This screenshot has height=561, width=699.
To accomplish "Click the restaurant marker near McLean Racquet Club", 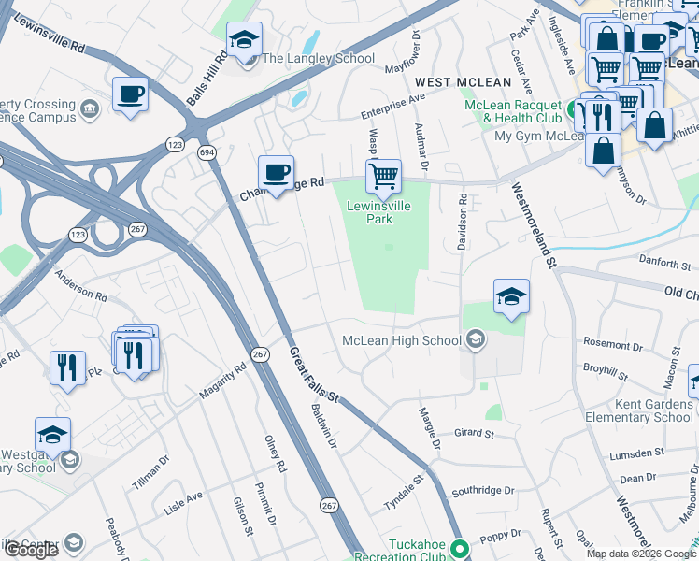I will (603, 117).
